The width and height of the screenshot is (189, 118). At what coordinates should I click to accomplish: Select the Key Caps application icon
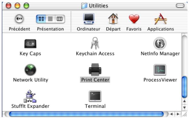pos(30,44)
